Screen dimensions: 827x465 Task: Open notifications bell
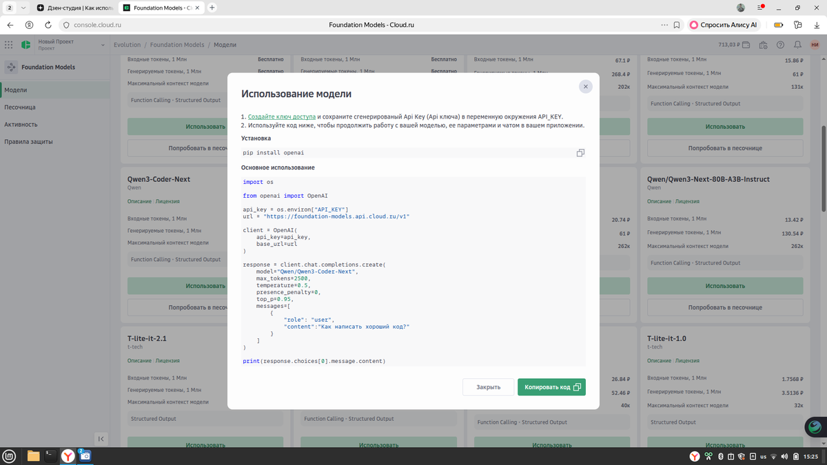[797, 45]
